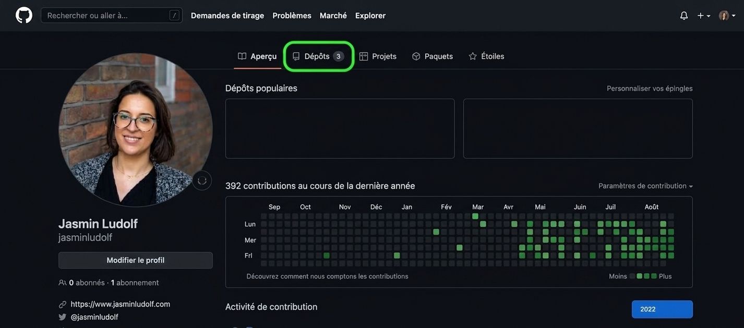
Task: Click the Jasmin Ludolf name heading
Action: click(98, 224)
